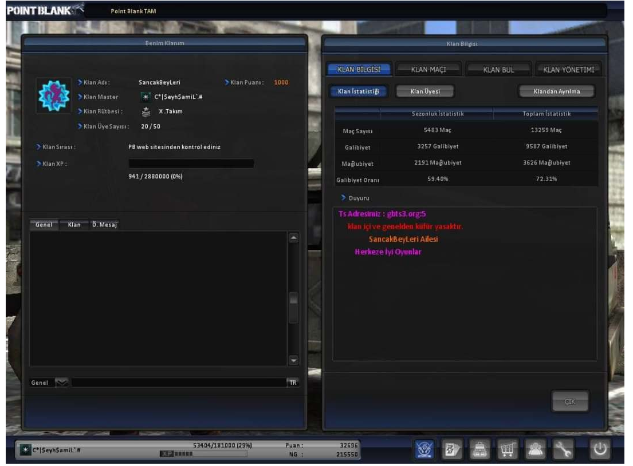Open the clan emblem icon in bottom bar
This screenshot has height=466, width=633.
point(424,449)
